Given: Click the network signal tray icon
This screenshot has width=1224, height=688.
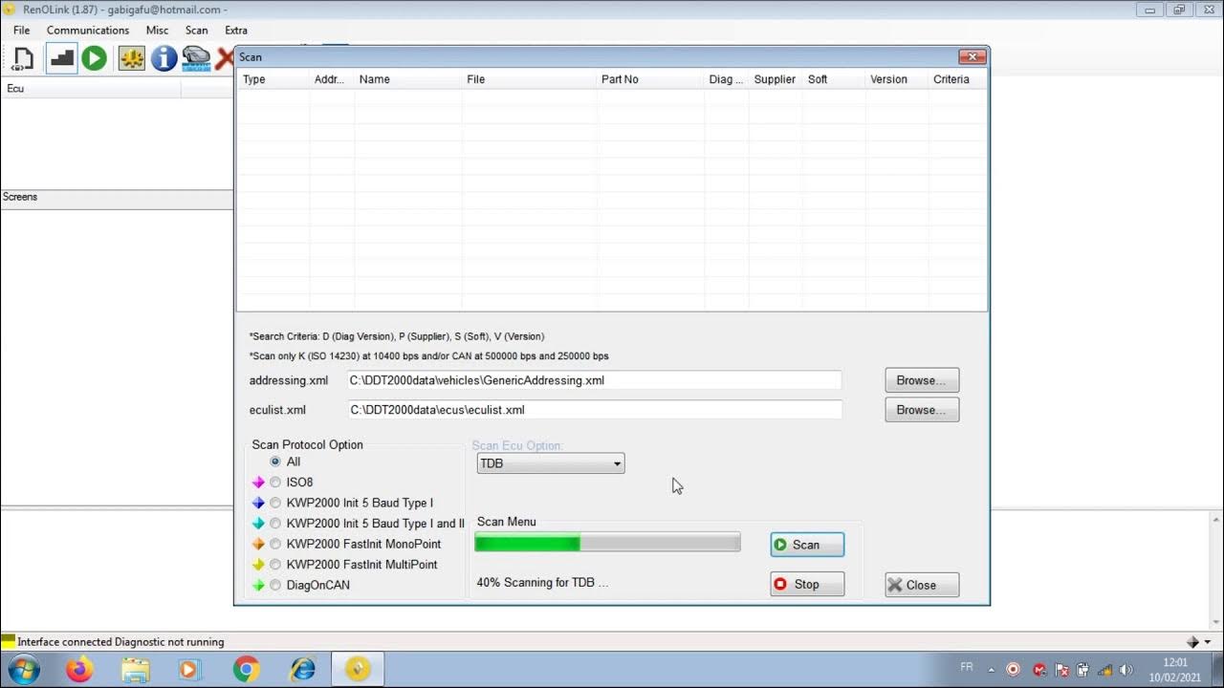Looking at the screenshot, I should [x=1104, y=670].
